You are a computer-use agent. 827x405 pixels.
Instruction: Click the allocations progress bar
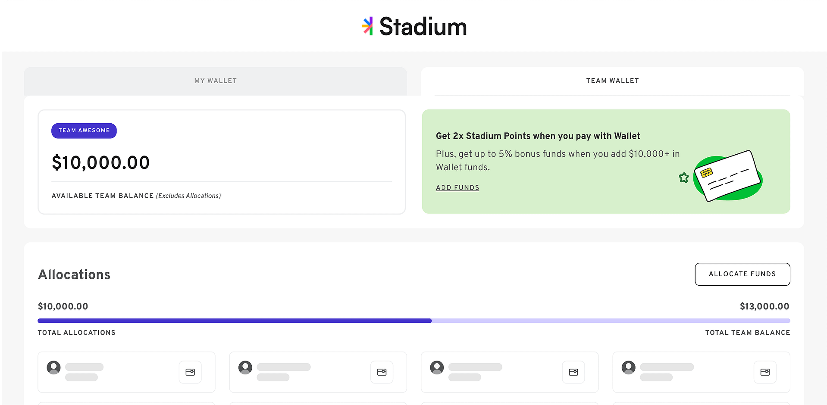coord(413,321)
